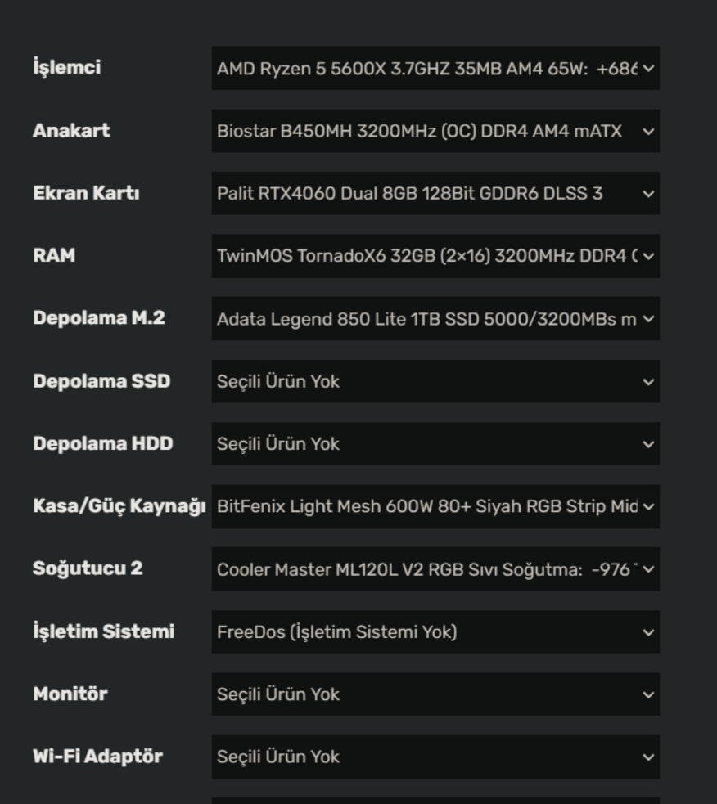Expand the Cooler Master ML120L cooler dropdown

point(435,569)
